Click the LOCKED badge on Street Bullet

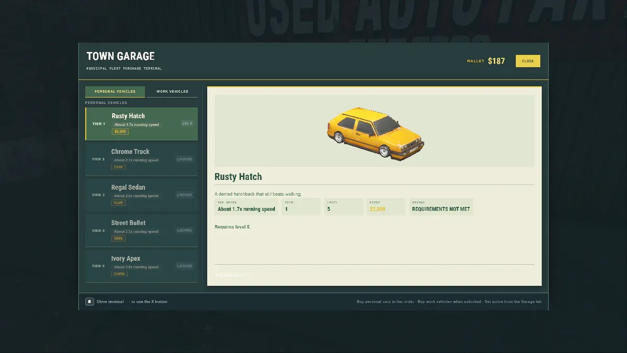point(184,230)
